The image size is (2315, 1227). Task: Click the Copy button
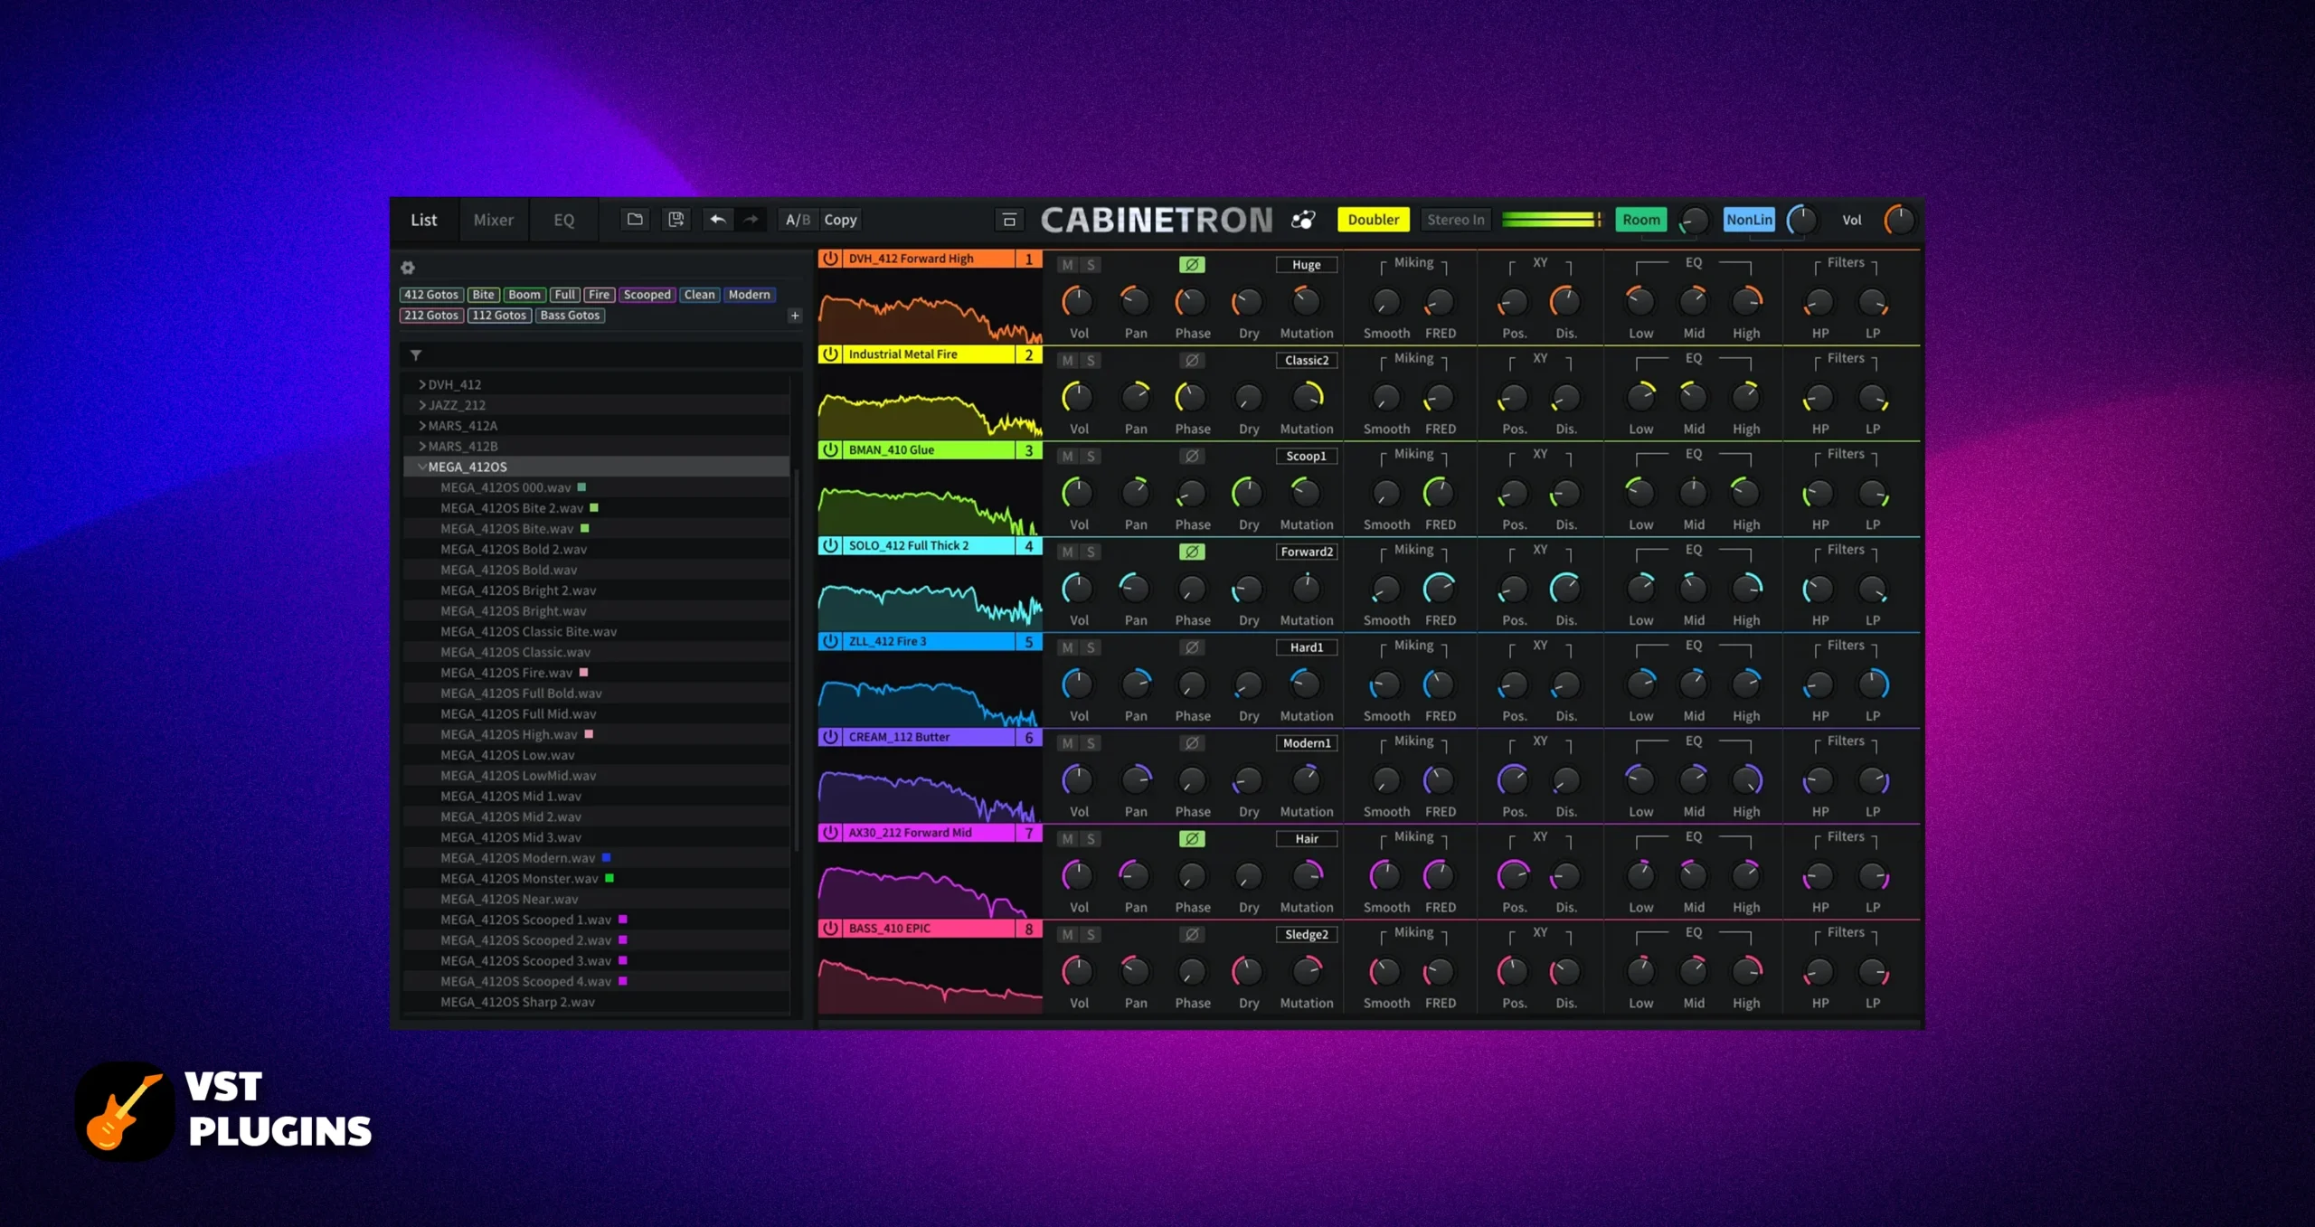tap(840, 220)
